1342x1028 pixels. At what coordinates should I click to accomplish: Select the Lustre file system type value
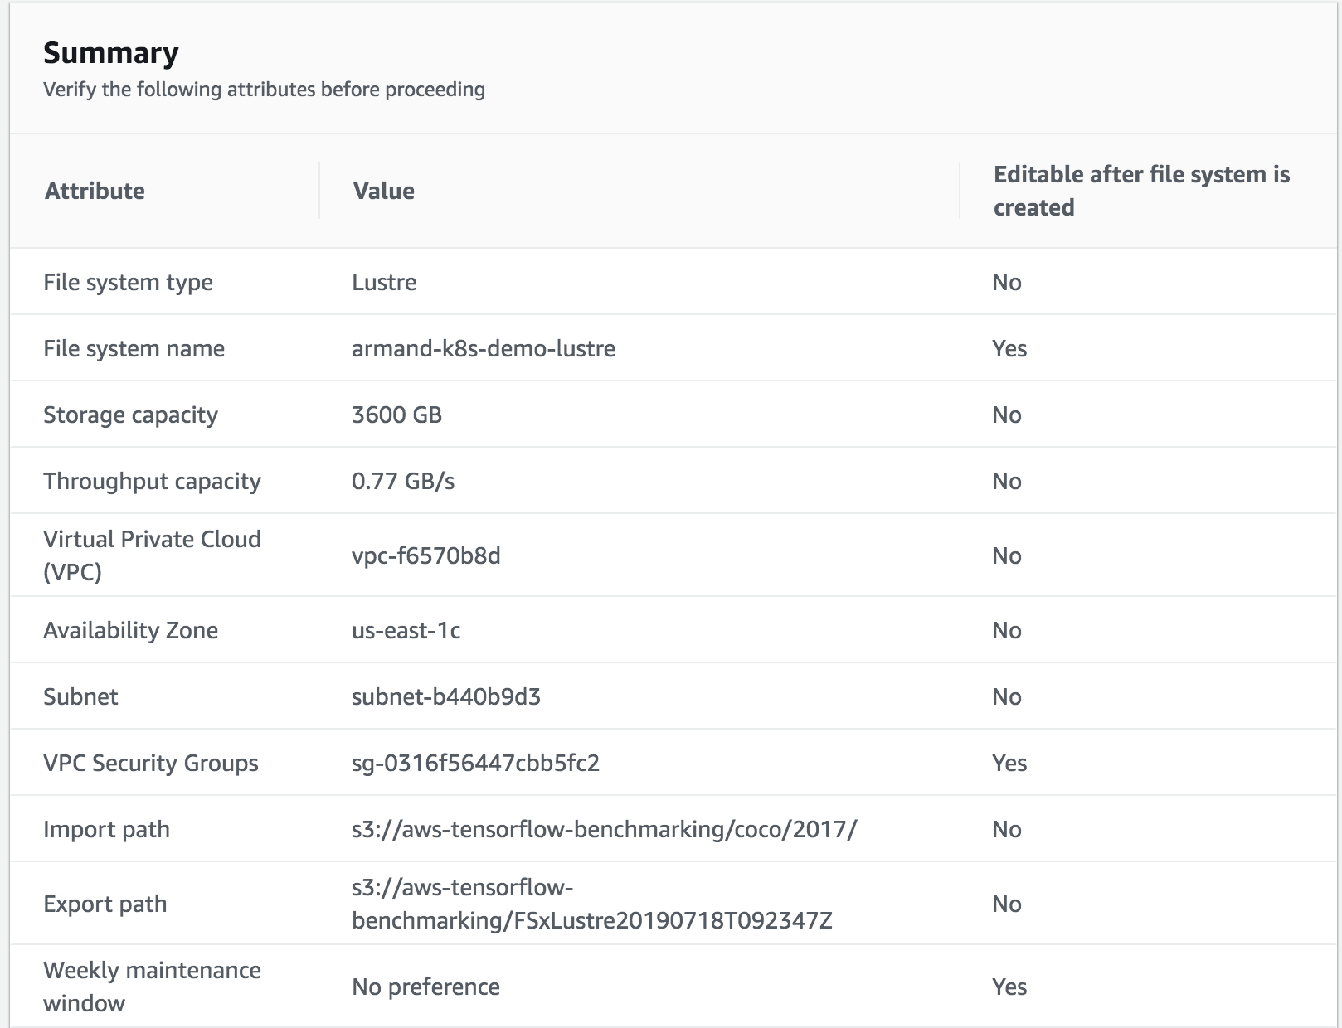(x=384, y=282)
